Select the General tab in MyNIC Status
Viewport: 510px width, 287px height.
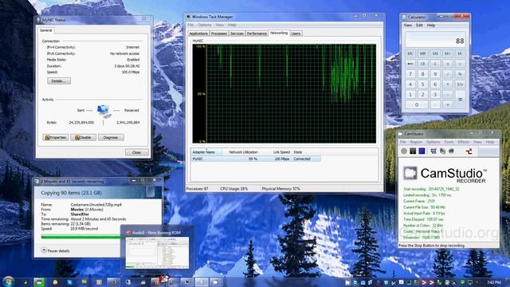tap(46, 30)
